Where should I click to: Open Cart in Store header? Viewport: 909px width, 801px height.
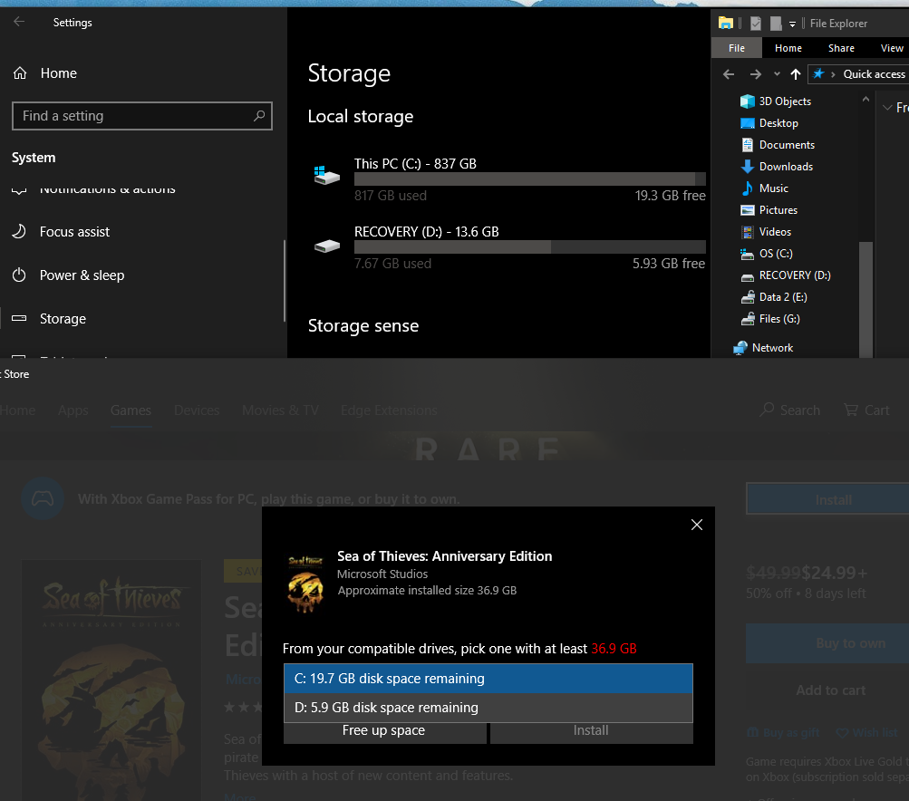[866, 410]
